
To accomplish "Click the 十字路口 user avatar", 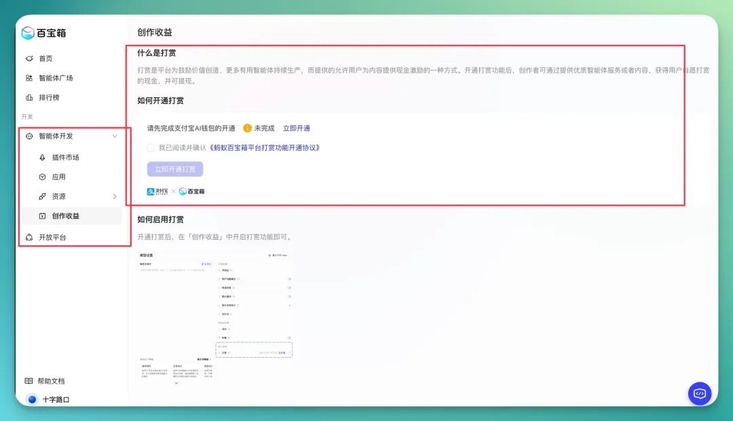I will click(32, 399).
